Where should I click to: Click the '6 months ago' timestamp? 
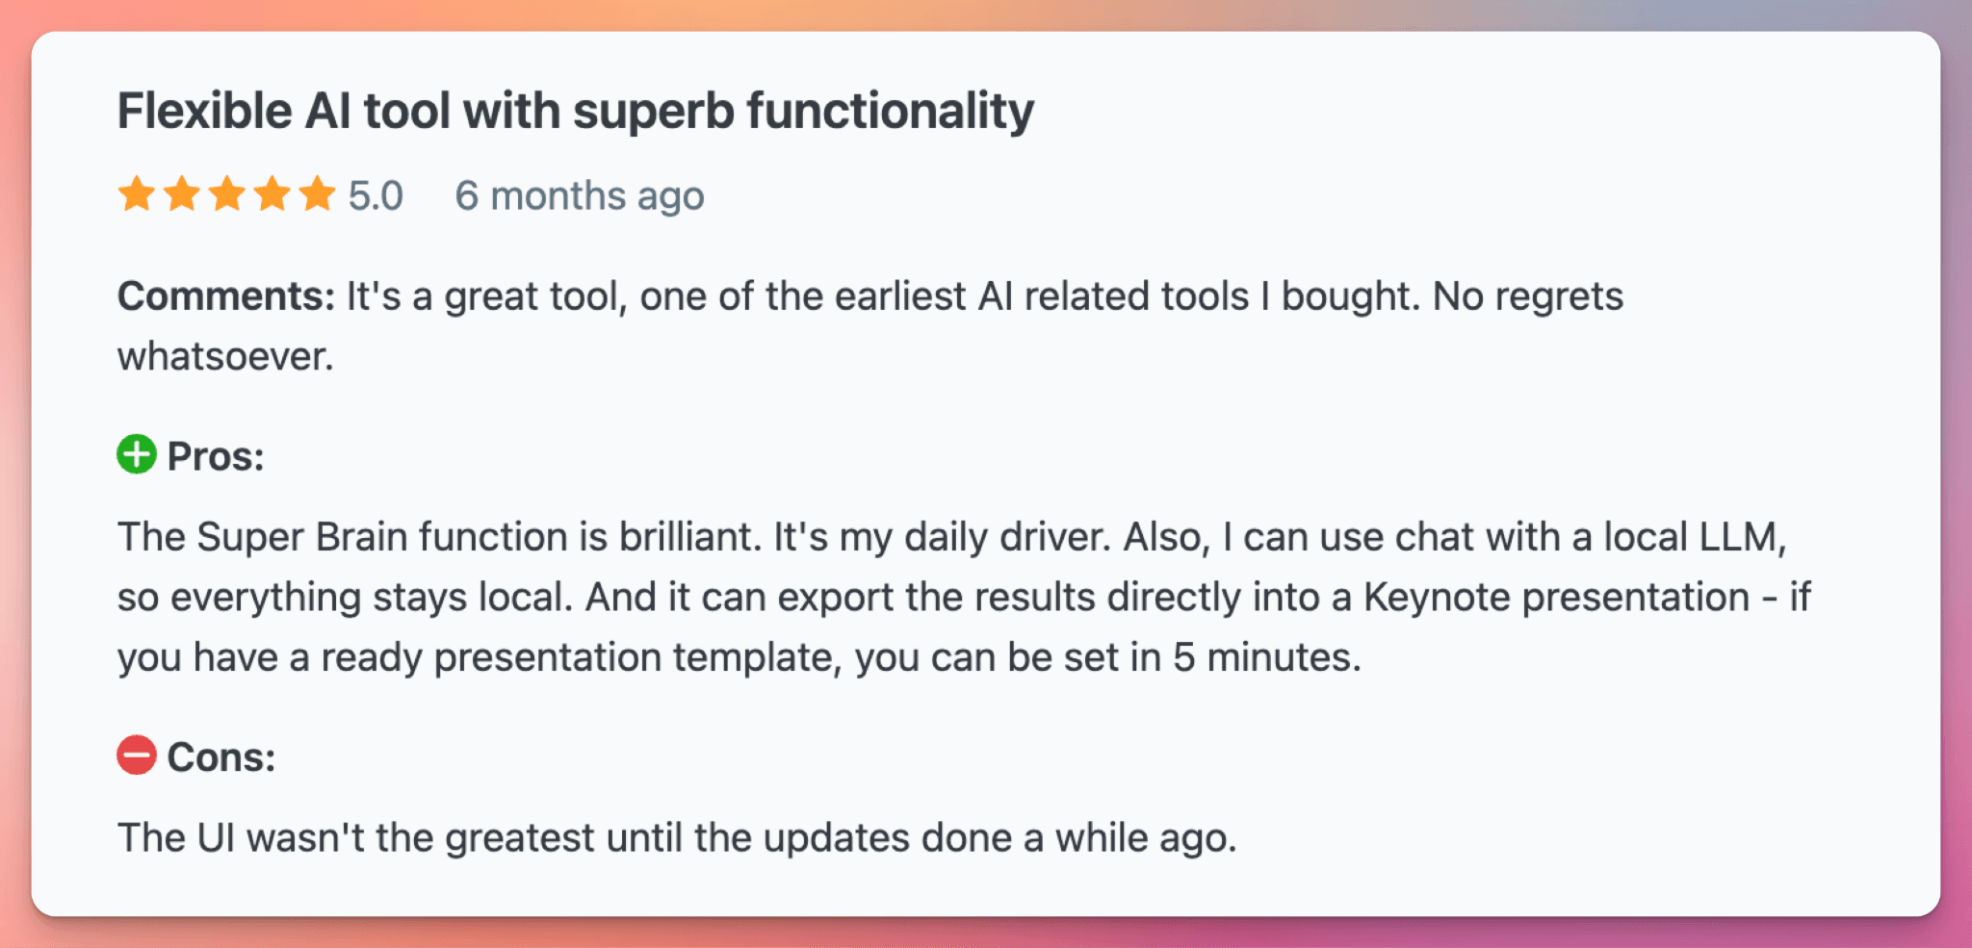pos(580,195)
